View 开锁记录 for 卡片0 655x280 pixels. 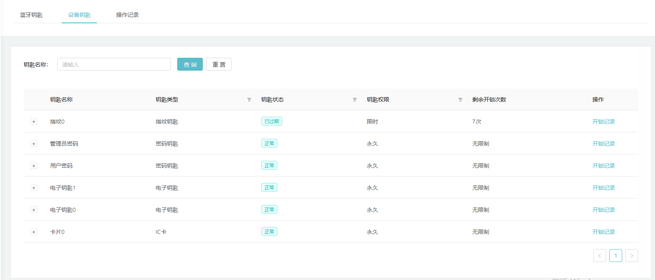pyautogui.click(x=603, y=232)
